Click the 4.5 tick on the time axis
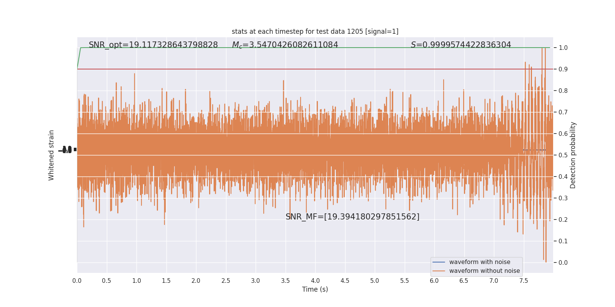615x307 pixels. coord(345,281)
